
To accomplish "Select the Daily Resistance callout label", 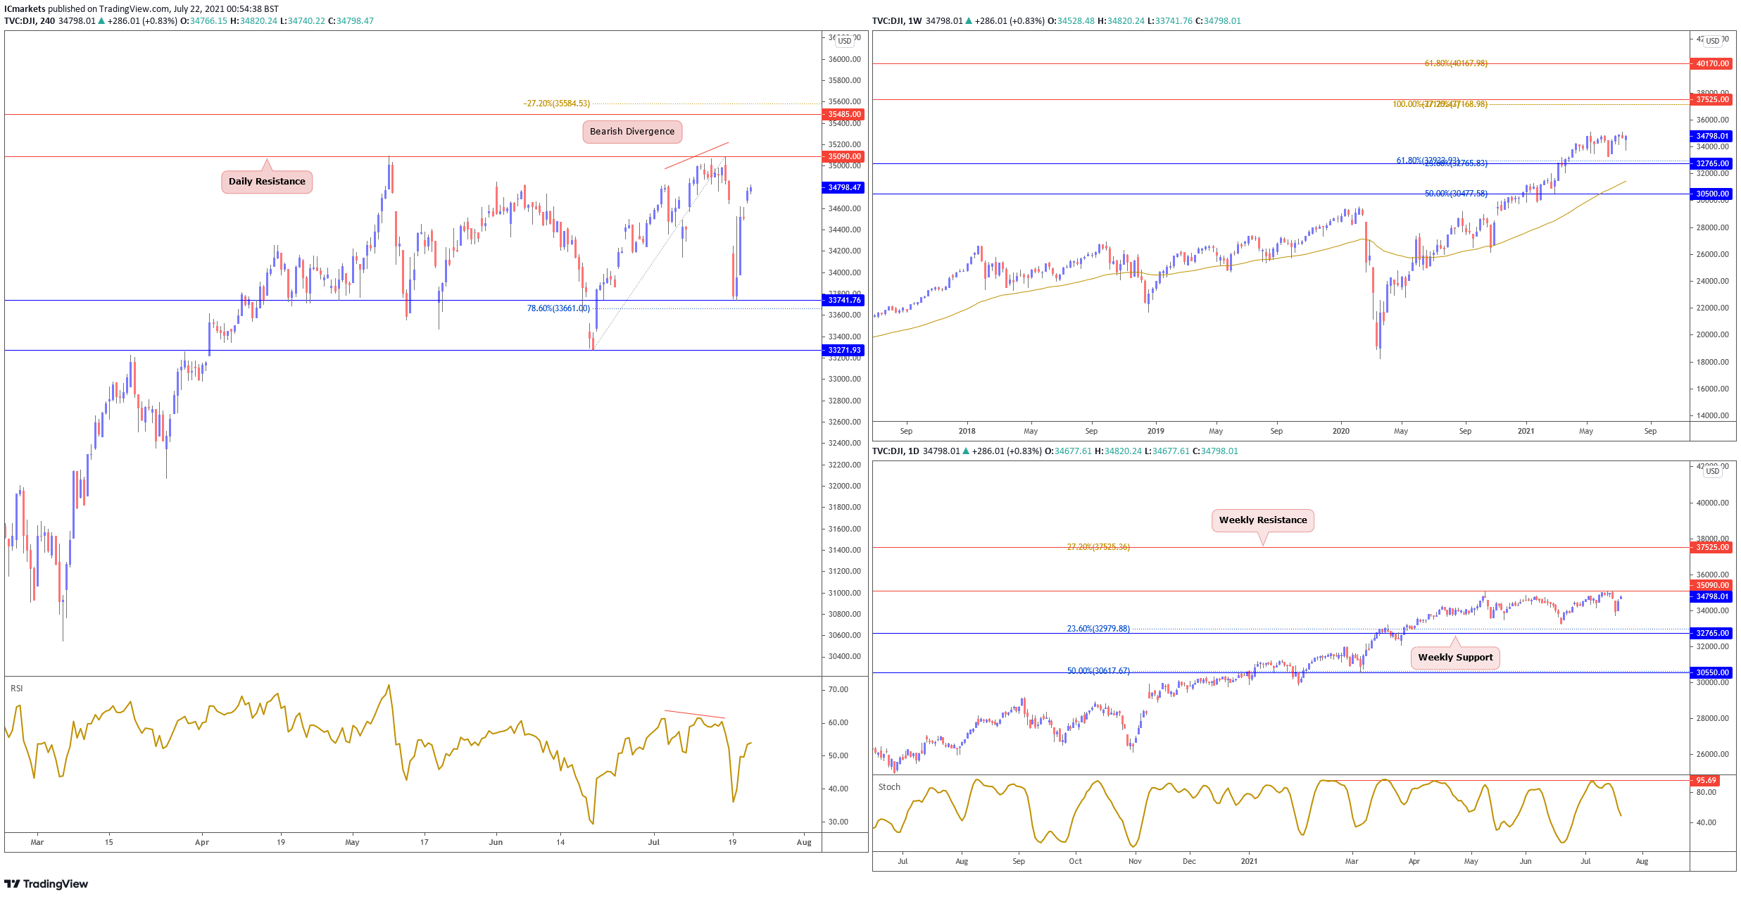I will 267,182.
